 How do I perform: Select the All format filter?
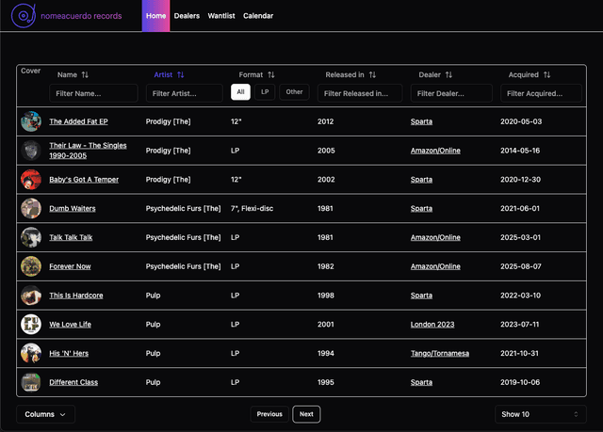point(241,92)
